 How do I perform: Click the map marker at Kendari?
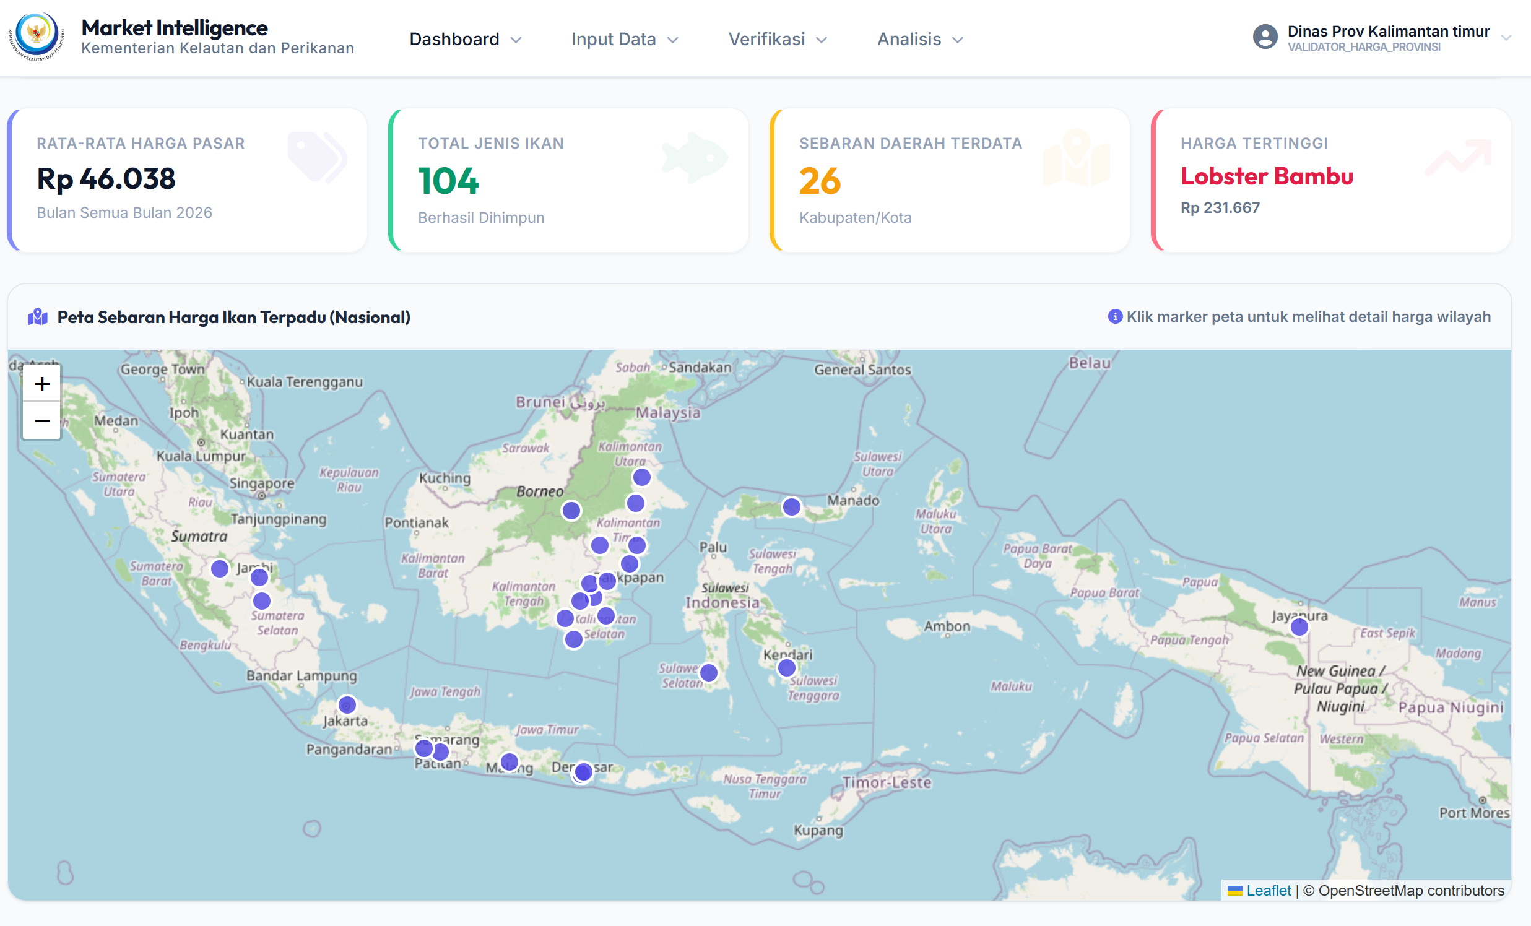pyautogui.click(x=787, y=669)
